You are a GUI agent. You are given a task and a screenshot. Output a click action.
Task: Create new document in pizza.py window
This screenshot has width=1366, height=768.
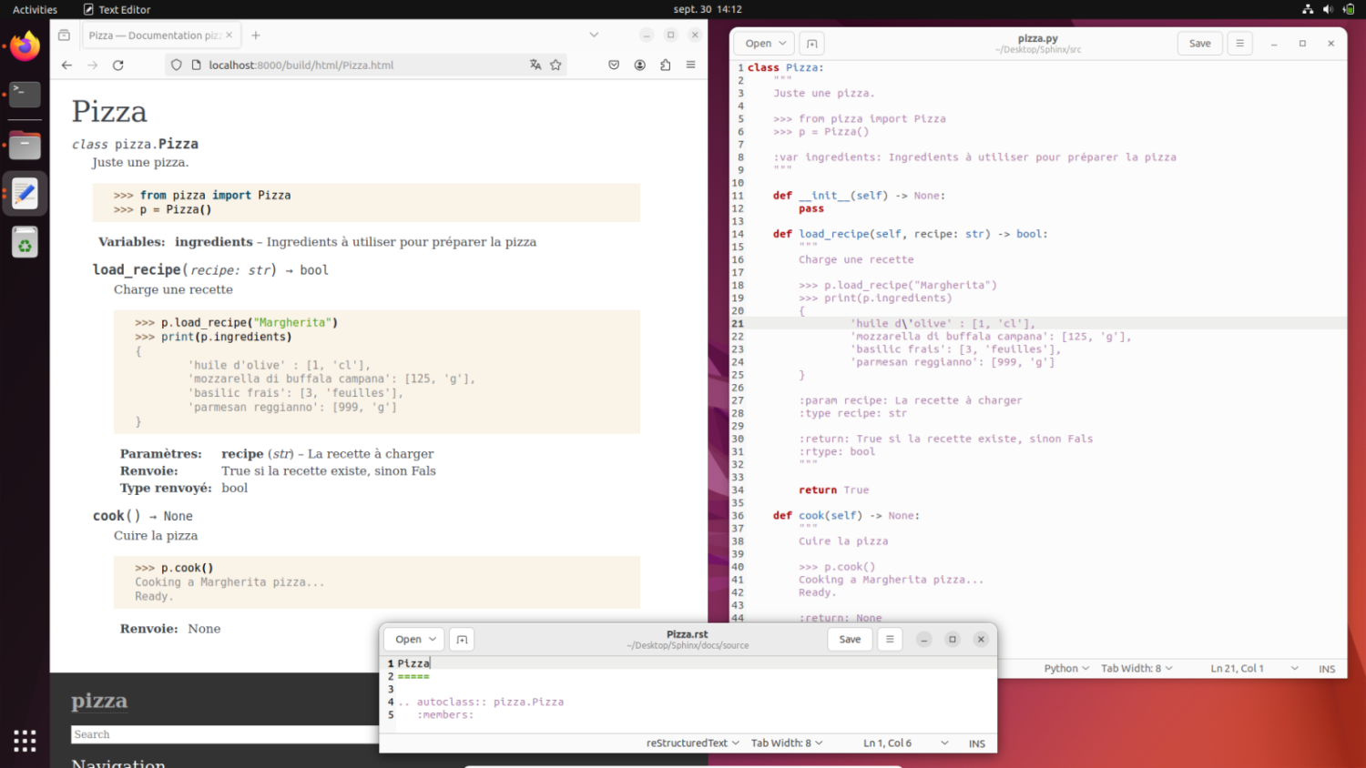coord(811,43)
